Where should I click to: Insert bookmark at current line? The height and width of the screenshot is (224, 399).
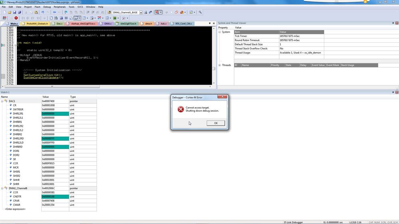point(66,12)
